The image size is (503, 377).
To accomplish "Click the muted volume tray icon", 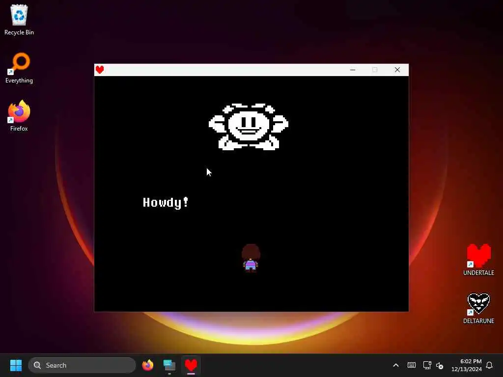I will click(x=440, y=365).
